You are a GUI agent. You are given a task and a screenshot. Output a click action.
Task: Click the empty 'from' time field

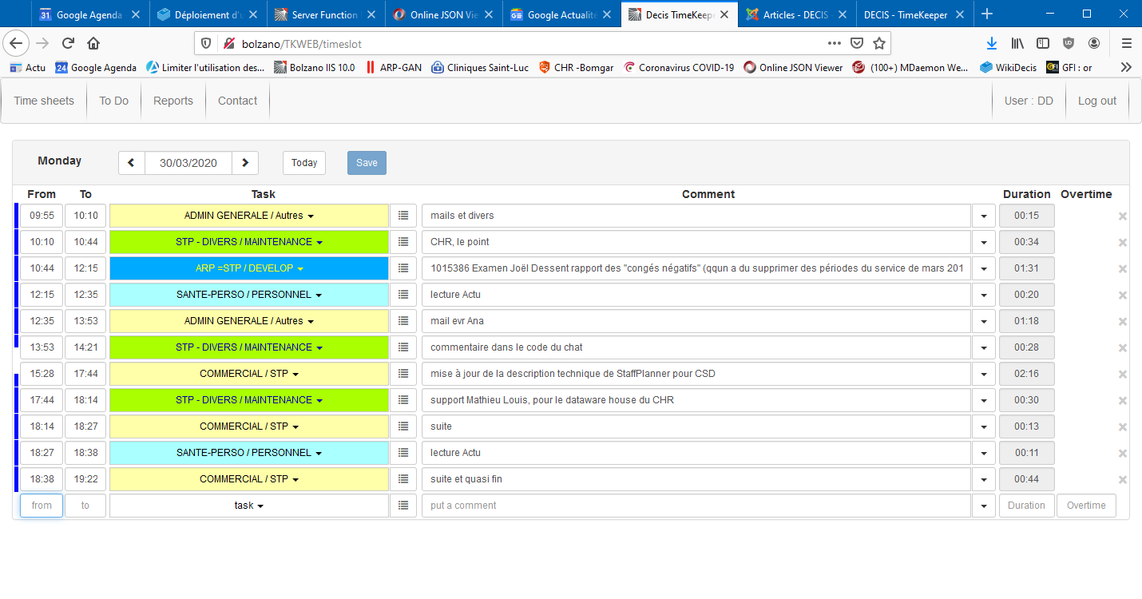pyautogui.click(x=42, y=506)
